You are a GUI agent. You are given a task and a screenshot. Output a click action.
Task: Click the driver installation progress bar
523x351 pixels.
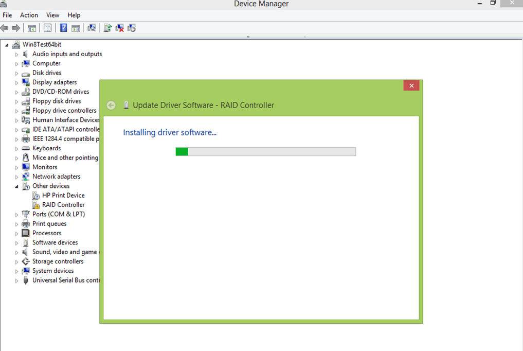coord(265,151)
